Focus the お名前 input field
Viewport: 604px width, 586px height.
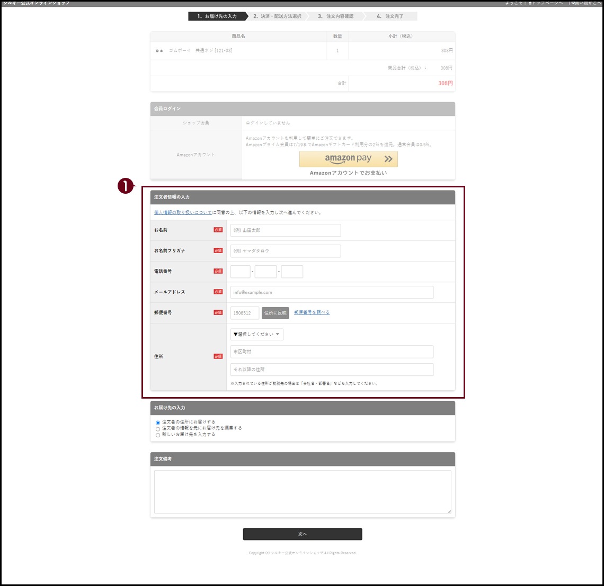(286, 230)
